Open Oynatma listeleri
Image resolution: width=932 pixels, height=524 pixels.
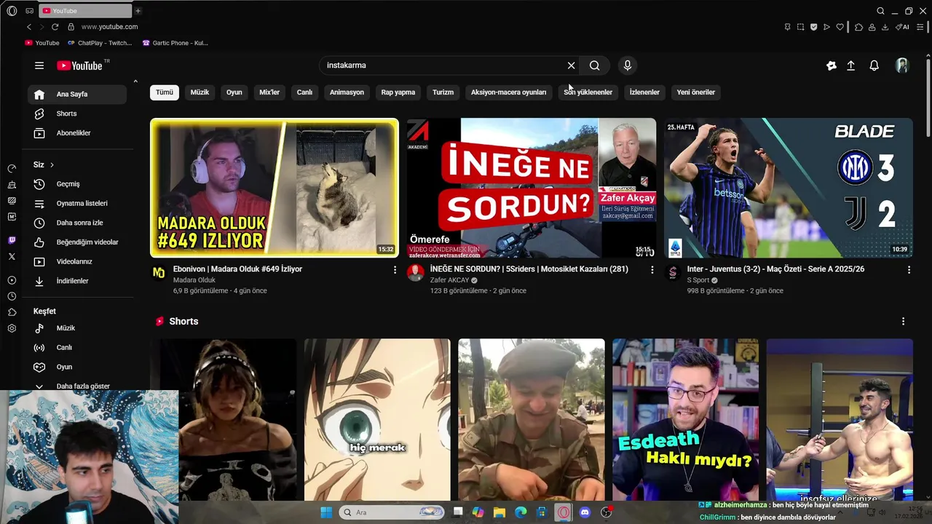(77, 203)
